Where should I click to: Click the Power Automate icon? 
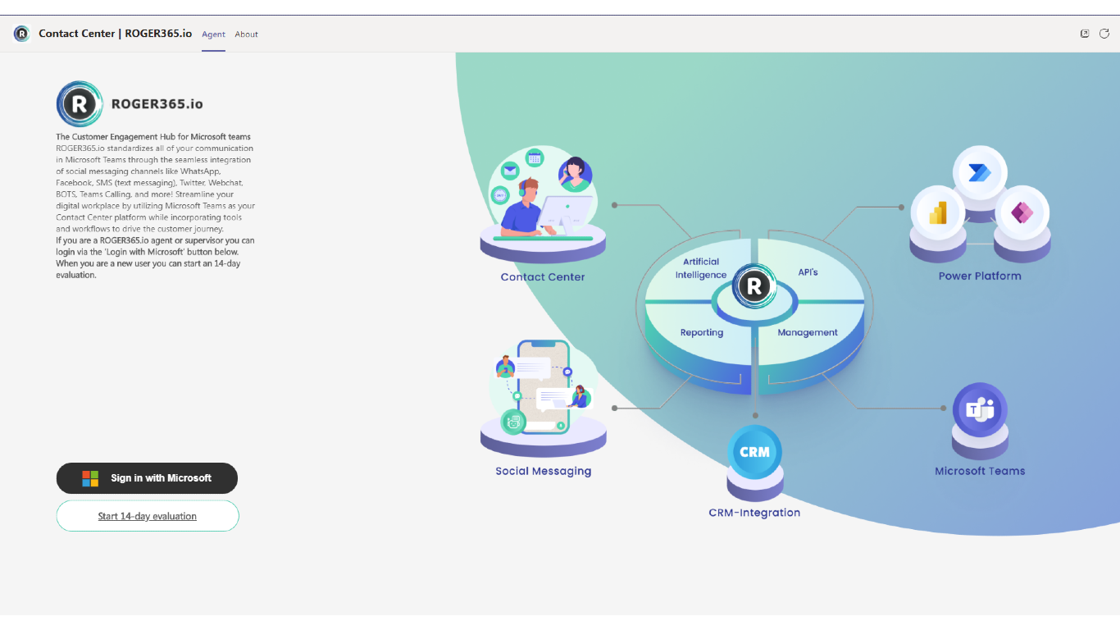click(x=980, y=173)
